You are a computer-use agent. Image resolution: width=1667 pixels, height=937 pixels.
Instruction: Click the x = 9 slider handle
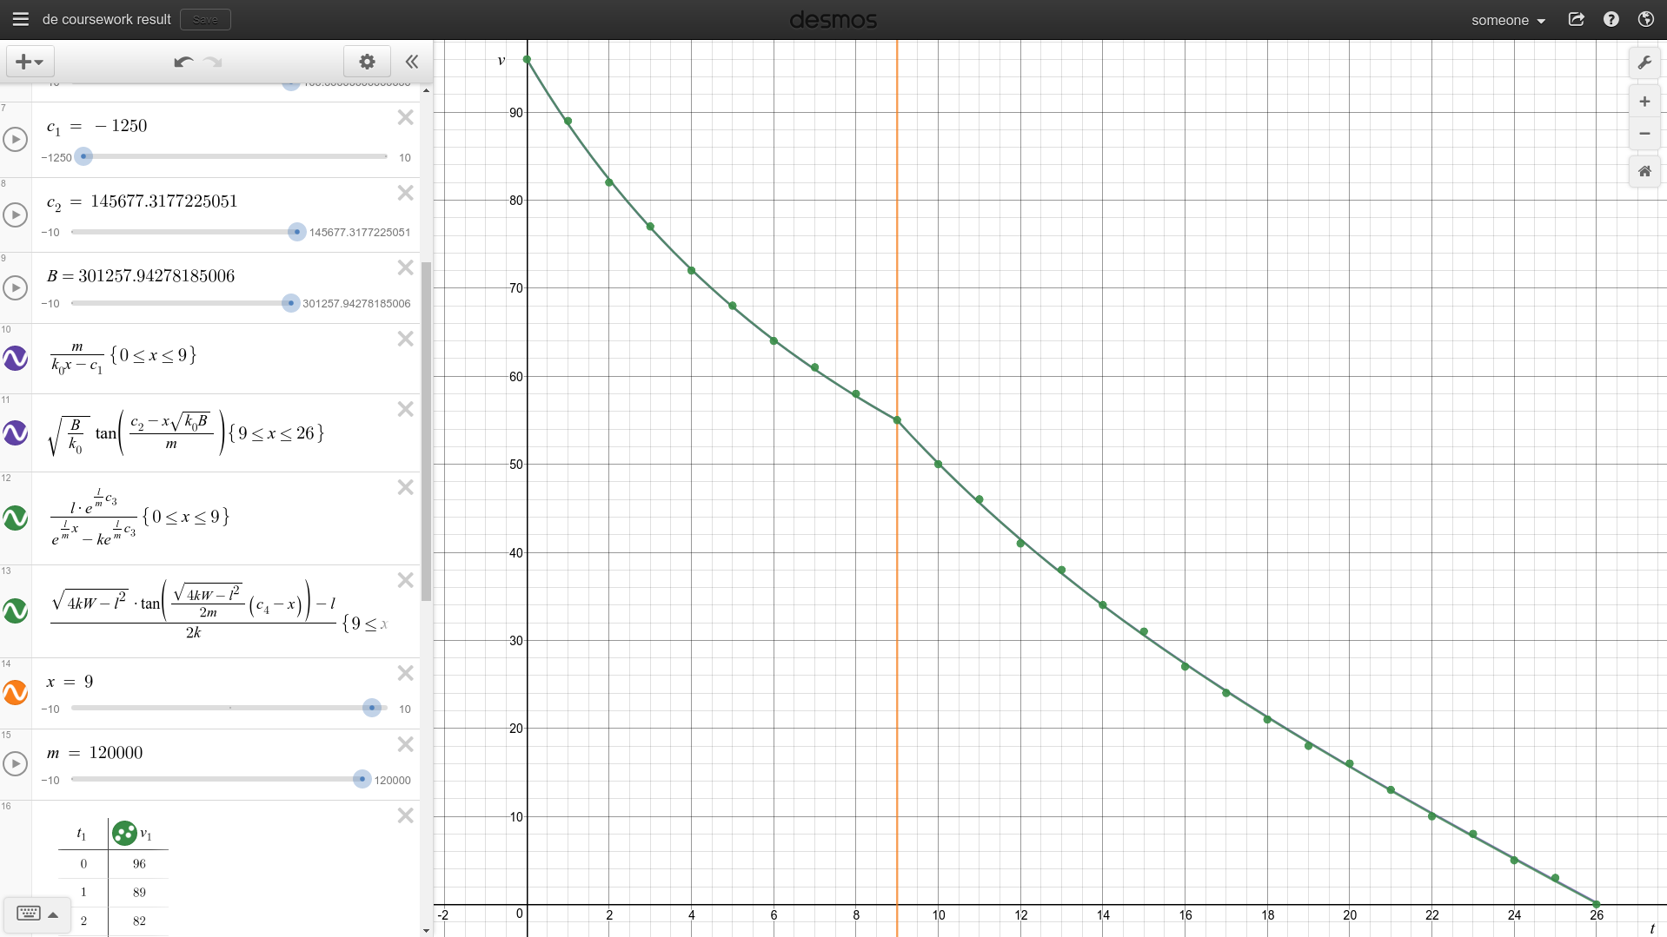[x=372, y=708]
